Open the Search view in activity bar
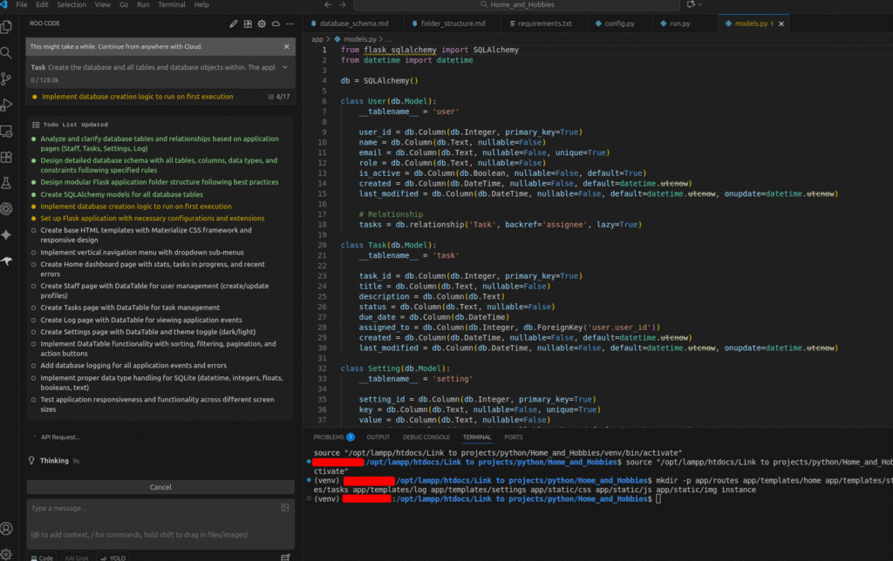Image resolution: width=893 pixels, height=561 pixels. coord(7,52)
